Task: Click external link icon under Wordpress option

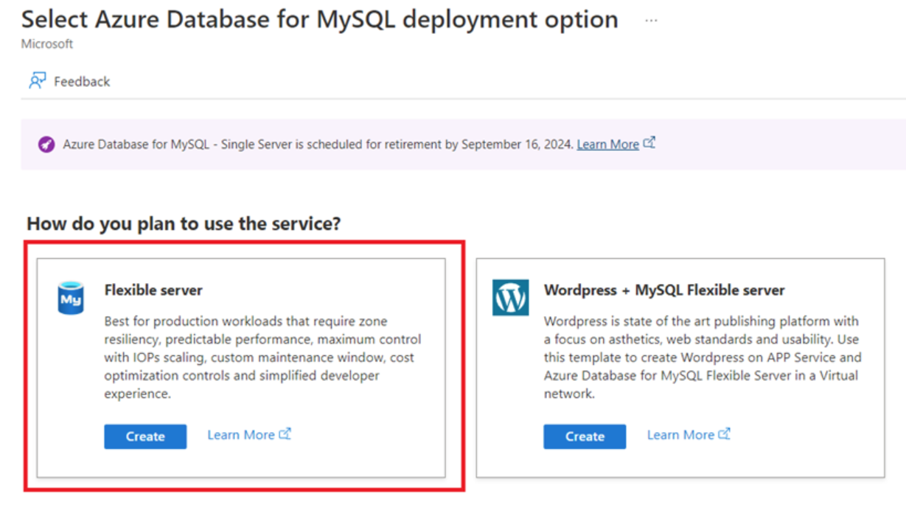Action: click(724, 434)
